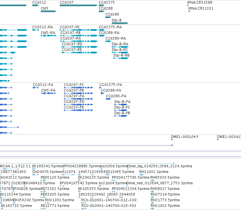The image size is (241, 210).
Task: Click the CG9312-RA transcript
Action: coord(35,30)
